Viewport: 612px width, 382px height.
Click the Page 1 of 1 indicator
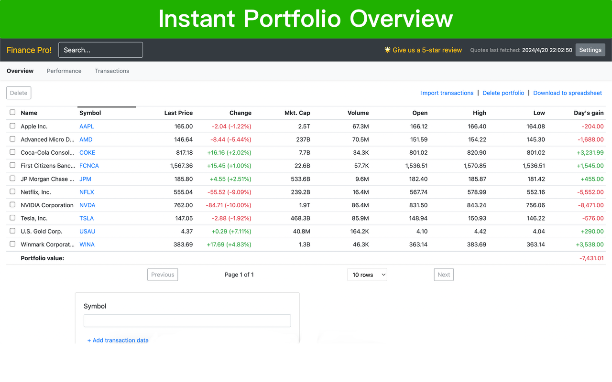239,275
